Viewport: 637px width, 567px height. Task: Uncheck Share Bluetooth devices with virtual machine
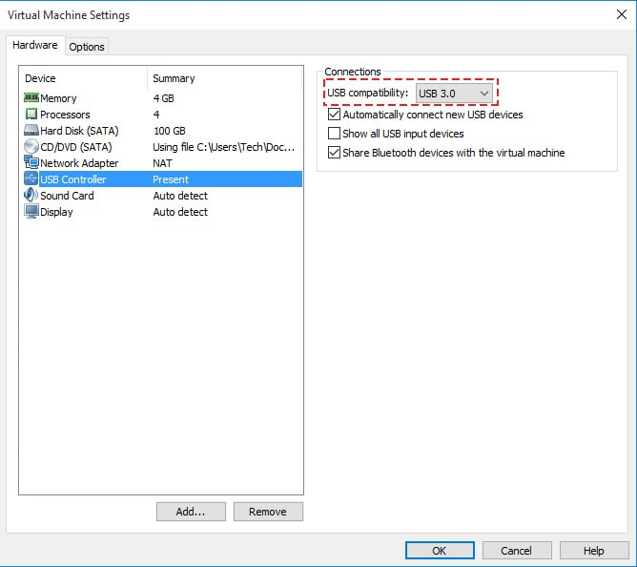click(x=334, y=153)
